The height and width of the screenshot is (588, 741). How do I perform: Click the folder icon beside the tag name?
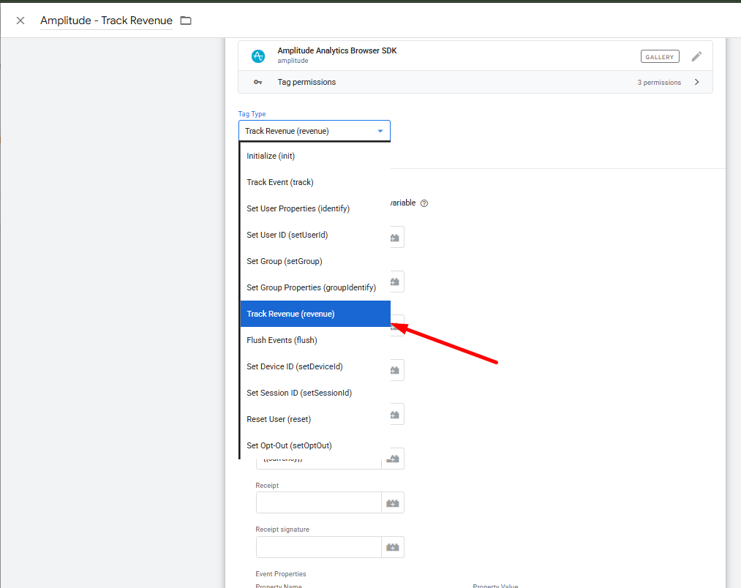pos(186,20)
